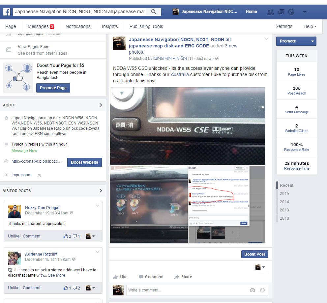This screenshot has width=327, height=303.
Task: Open the Publishing Tools tab
Action: [146, 26]
